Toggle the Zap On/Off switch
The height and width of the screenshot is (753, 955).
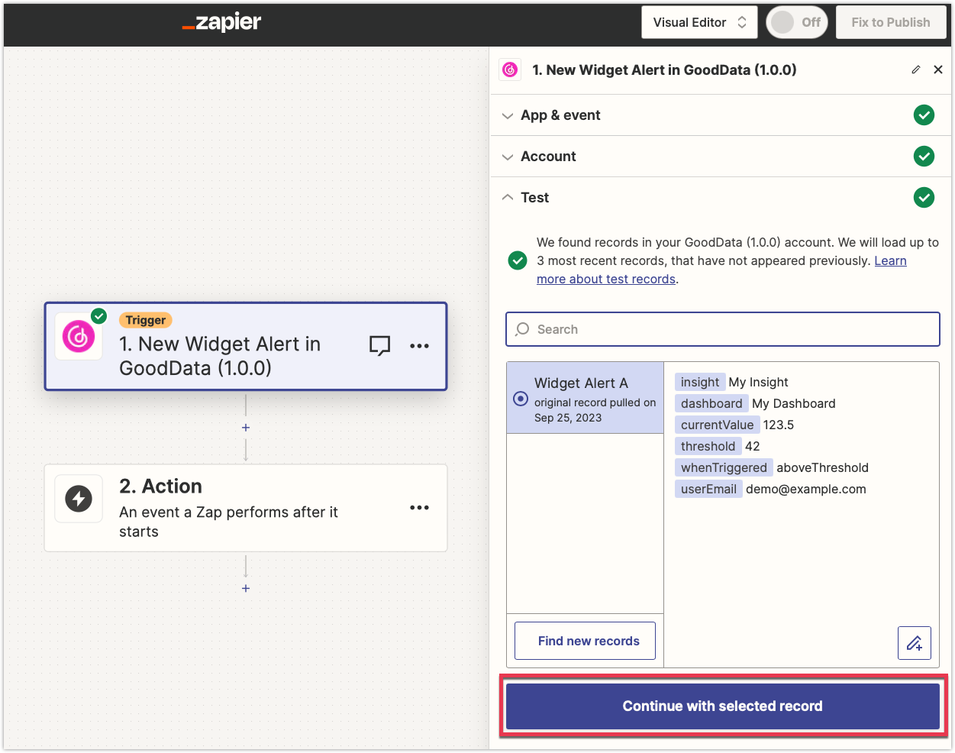[797, 22]
